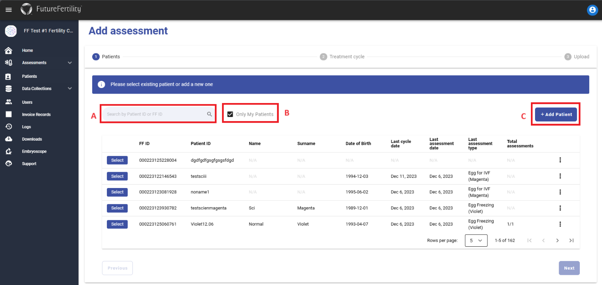Select the patient named noname1
602x285 pixels.
click(117, 192)
